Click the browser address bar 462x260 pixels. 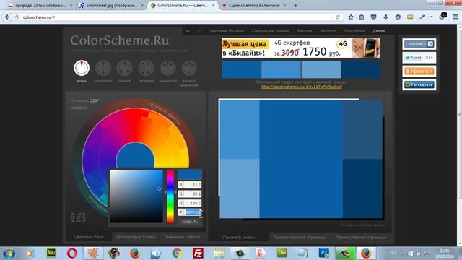click(177, 17)
